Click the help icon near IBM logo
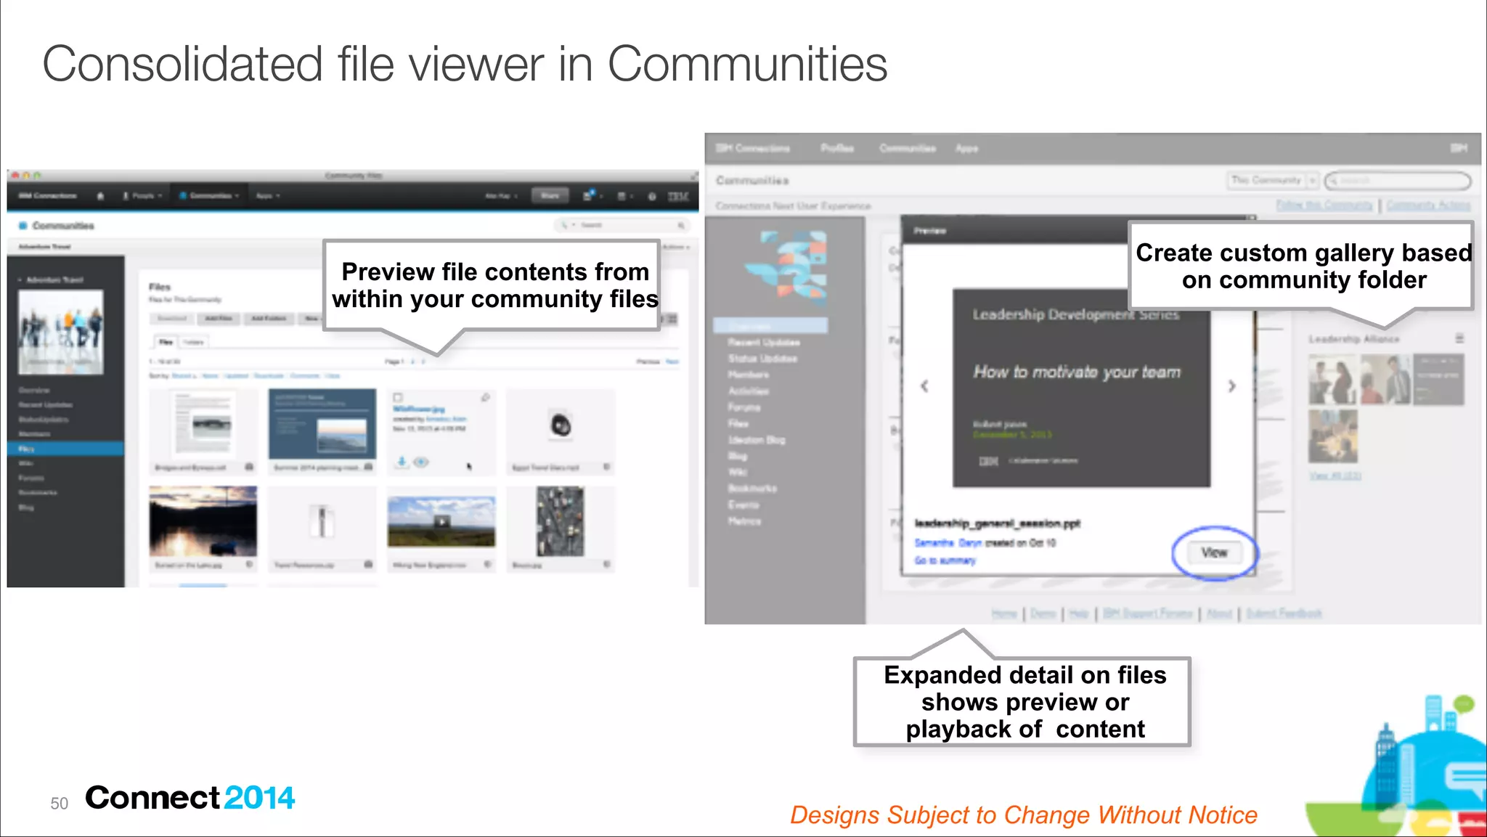This screenshot has height=837, width=1487. tap(651, 196)
